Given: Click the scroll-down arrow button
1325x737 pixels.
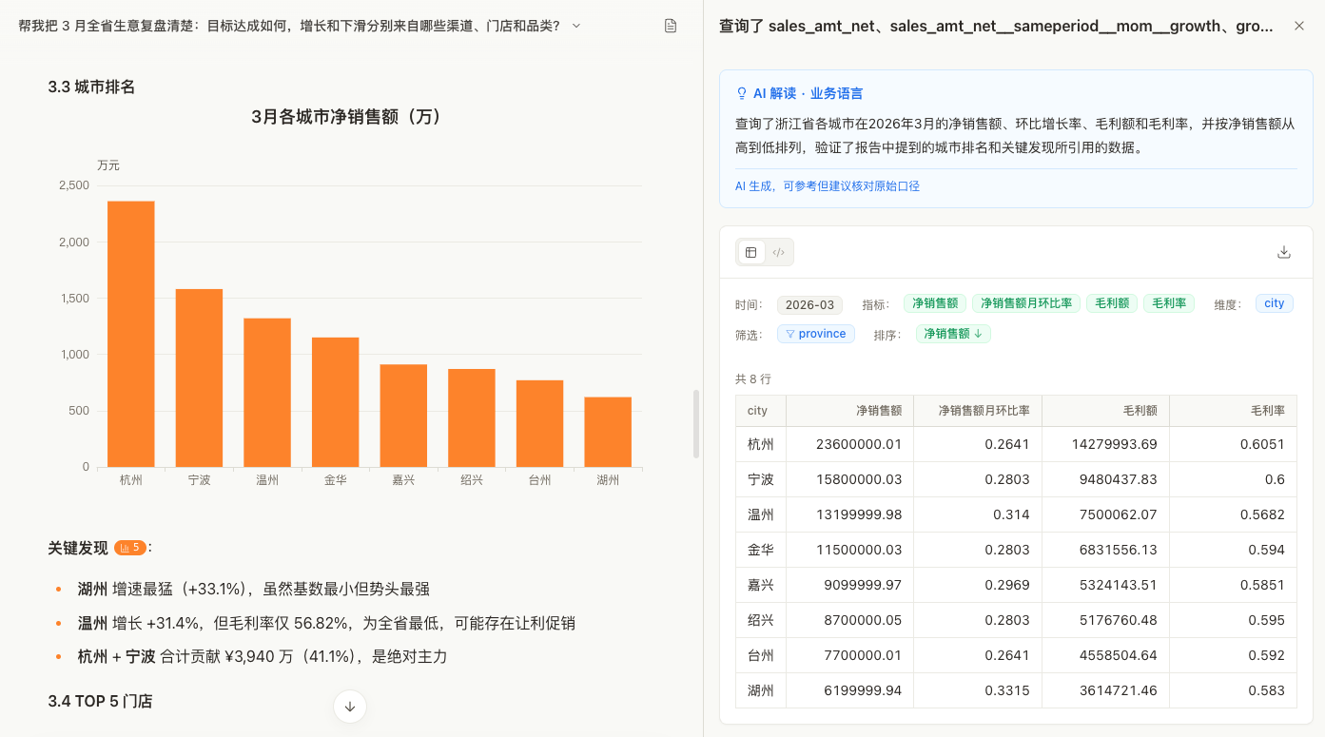Looking at the screenshot, I should [350, 707].
